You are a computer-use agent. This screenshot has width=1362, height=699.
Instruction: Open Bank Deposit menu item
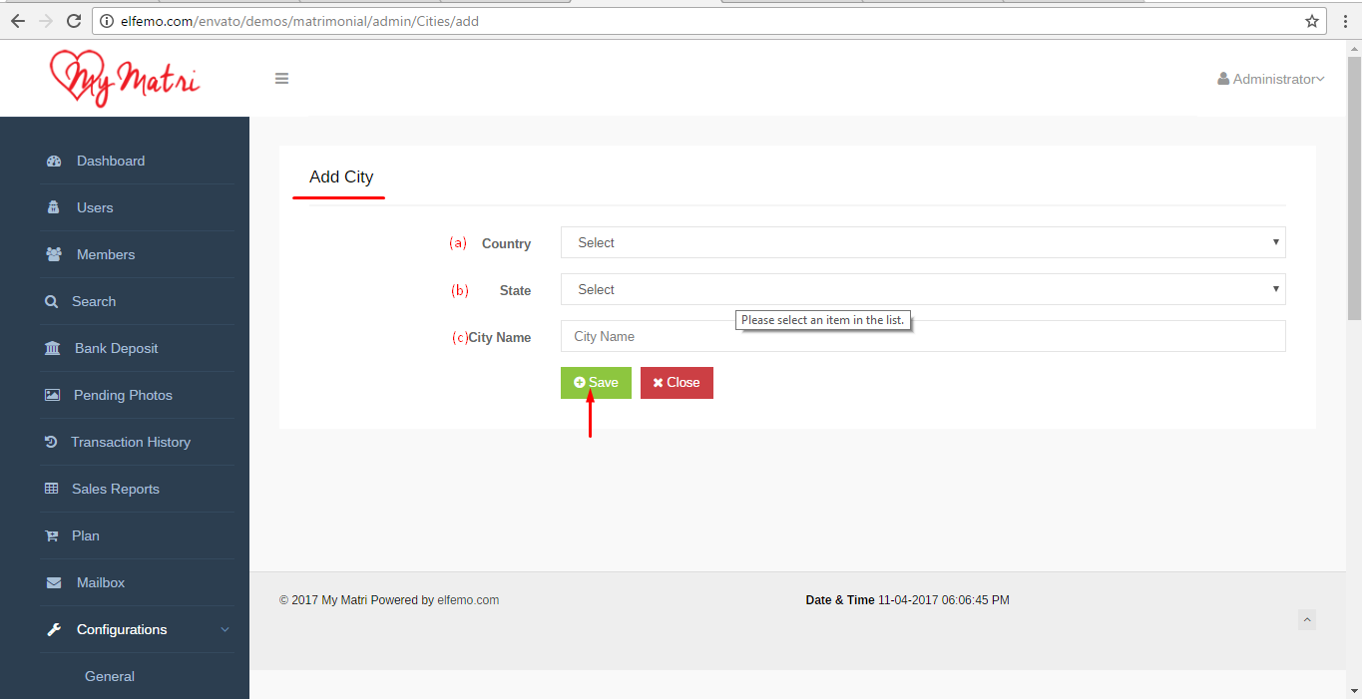[x=117, y=348]
